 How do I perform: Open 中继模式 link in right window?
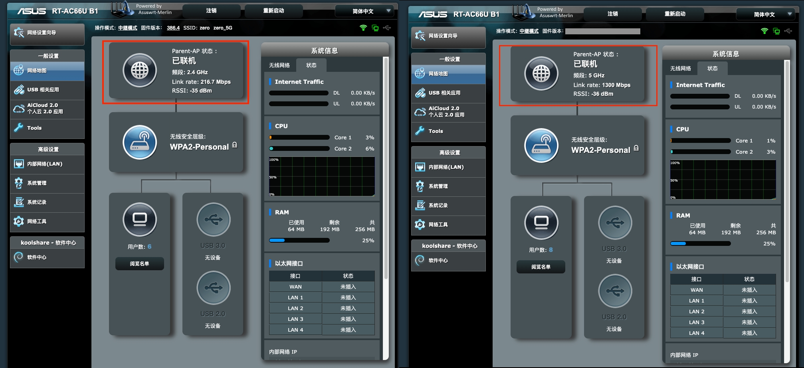(529, 31)
